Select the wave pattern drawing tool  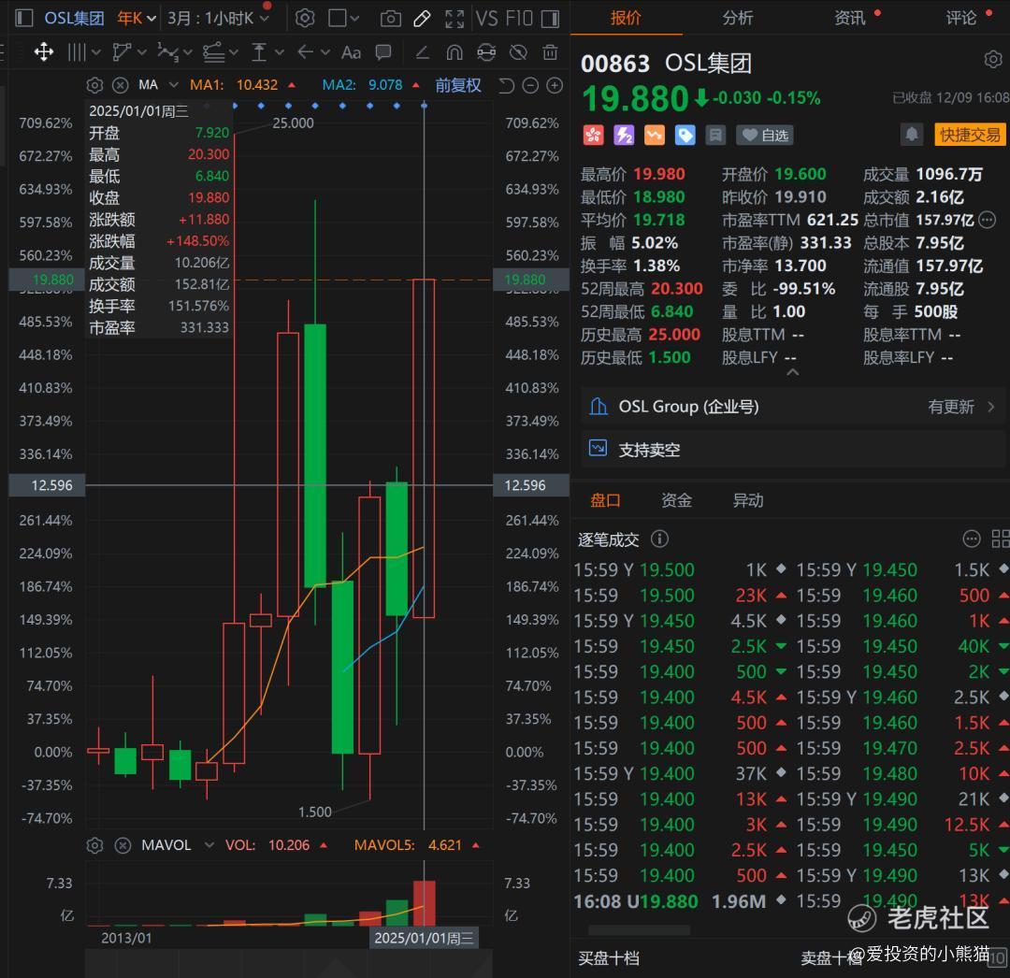(x=167, y=52)
